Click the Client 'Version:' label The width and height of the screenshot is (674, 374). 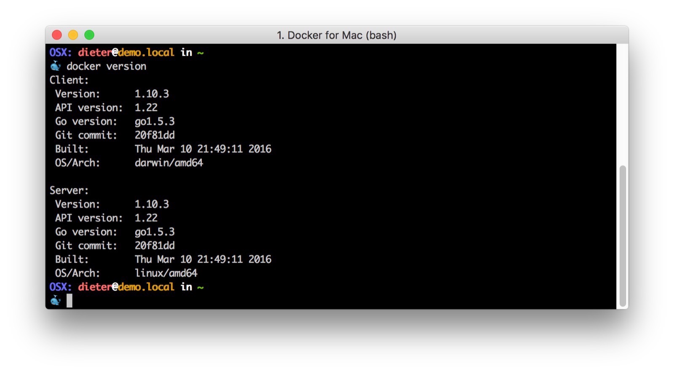[78, 93]
